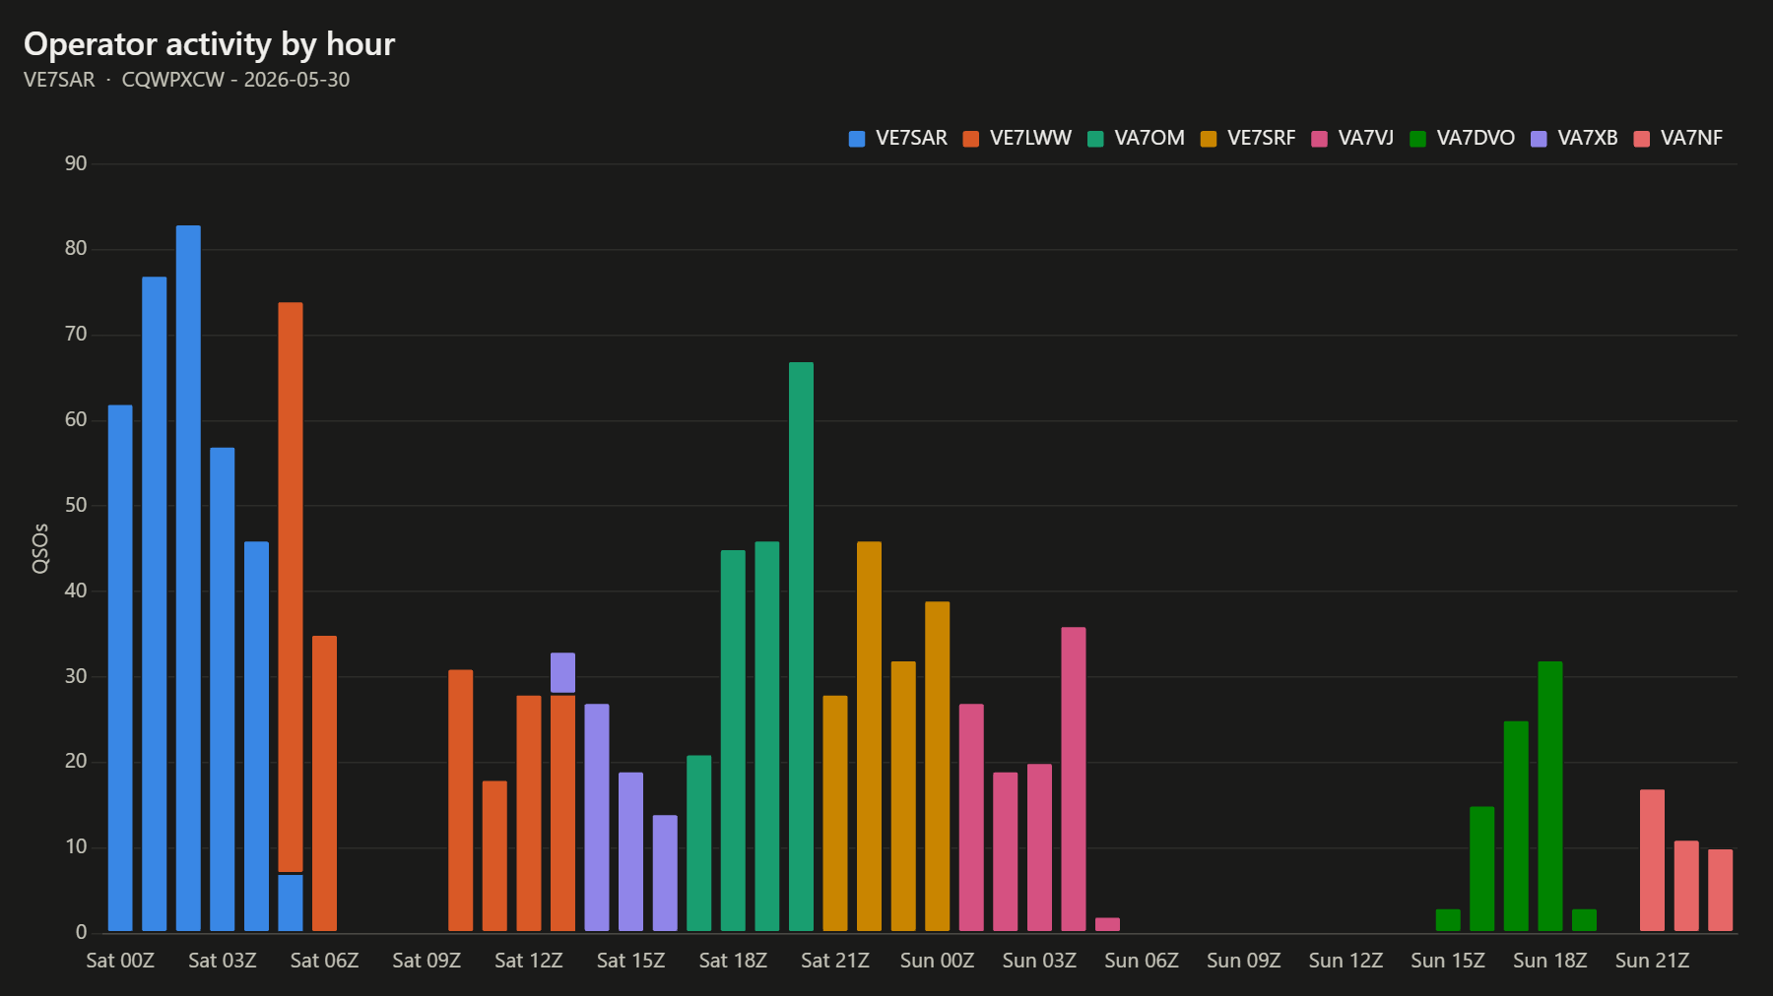Click the 'Sat 09Z' x-axis label
The image size is (1773, 996).
[427, 961]
